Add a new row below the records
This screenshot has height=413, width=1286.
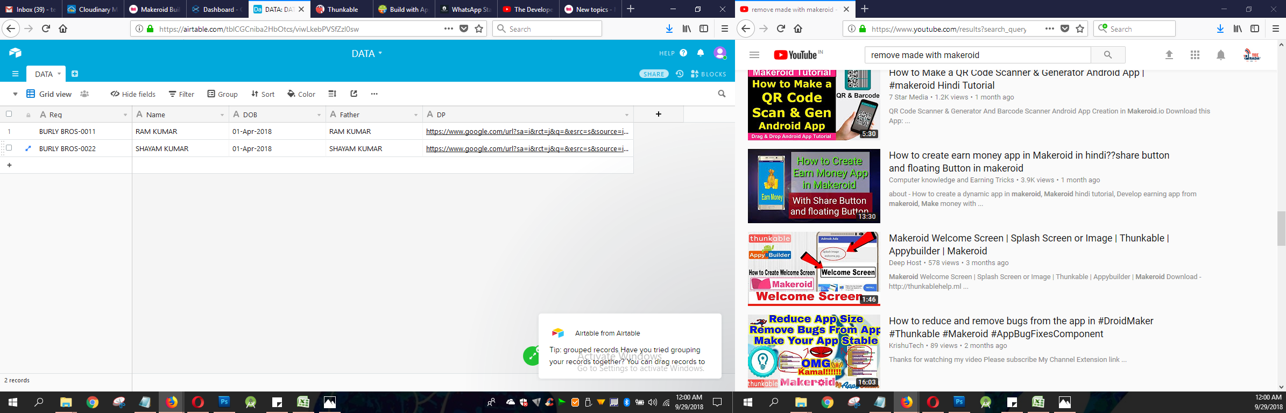point(9,165)
